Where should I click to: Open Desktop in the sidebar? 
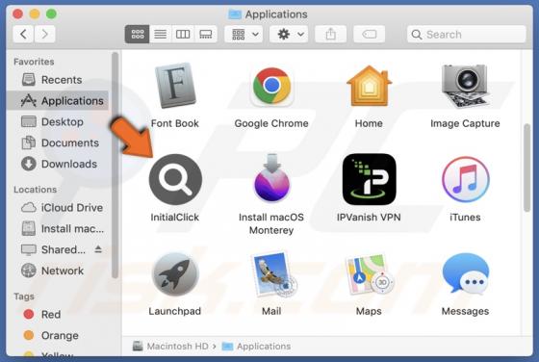point(58,121)
